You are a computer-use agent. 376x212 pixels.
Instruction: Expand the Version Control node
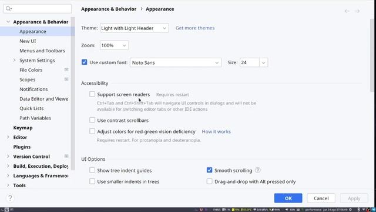[8, 157]
